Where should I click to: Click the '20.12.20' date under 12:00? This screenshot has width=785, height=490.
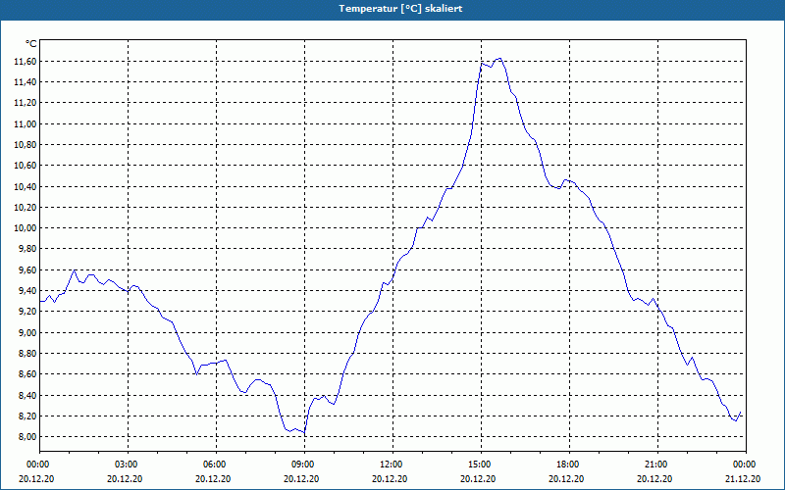tap(390, 478)
